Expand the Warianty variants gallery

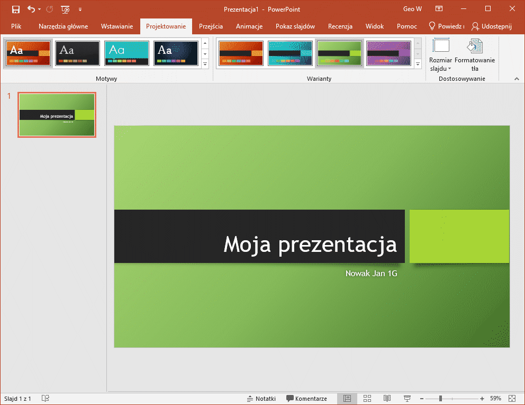pos(418,64)
